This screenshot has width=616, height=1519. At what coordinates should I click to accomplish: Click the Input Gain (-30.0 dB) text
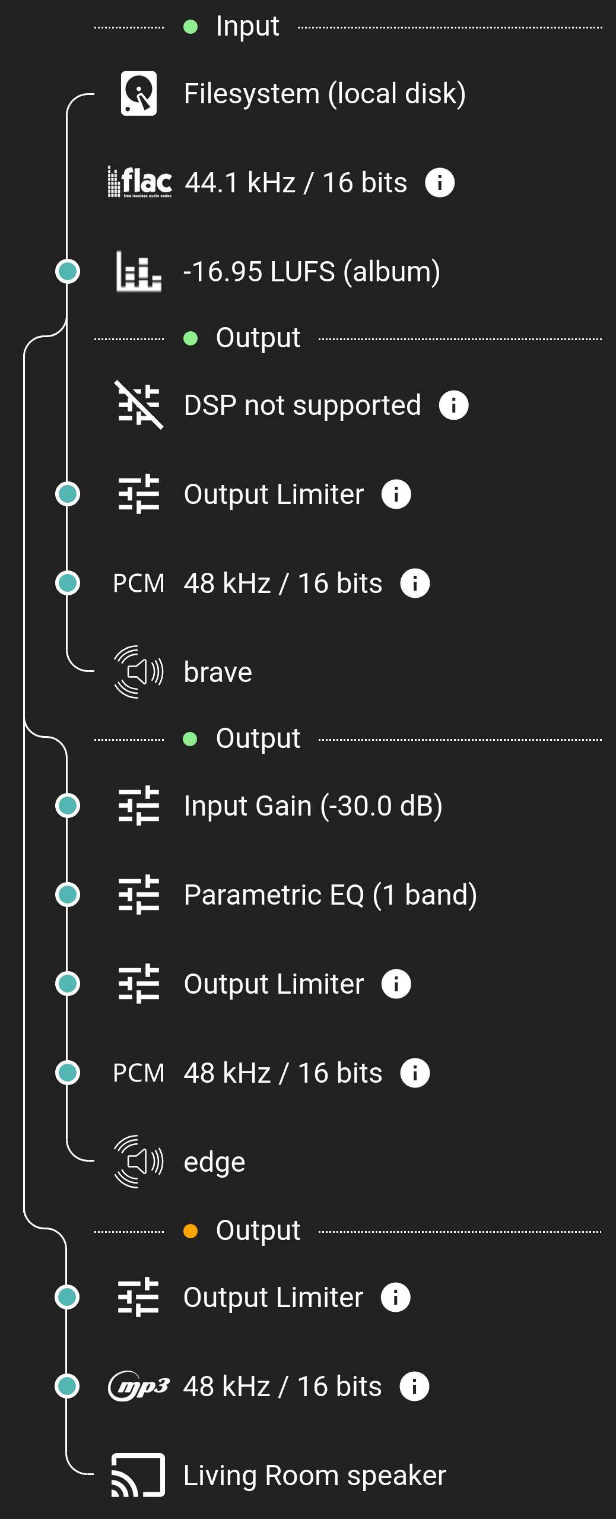click(313, 806)
